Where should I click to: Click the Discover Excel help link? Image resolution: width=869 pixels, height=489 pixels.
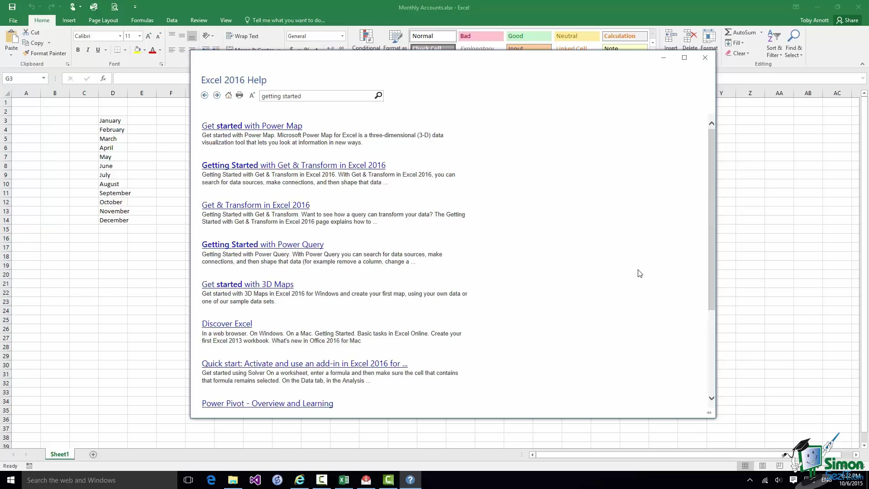(x=227, y=324)
